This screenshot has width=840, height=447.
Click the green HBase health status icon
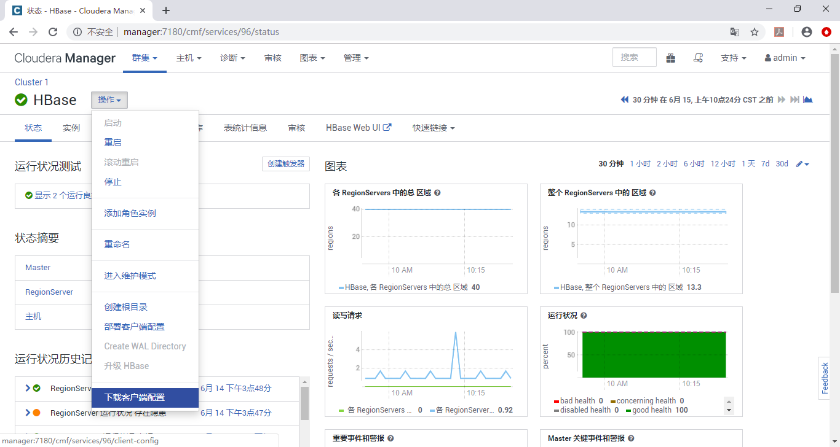[22, 100]
